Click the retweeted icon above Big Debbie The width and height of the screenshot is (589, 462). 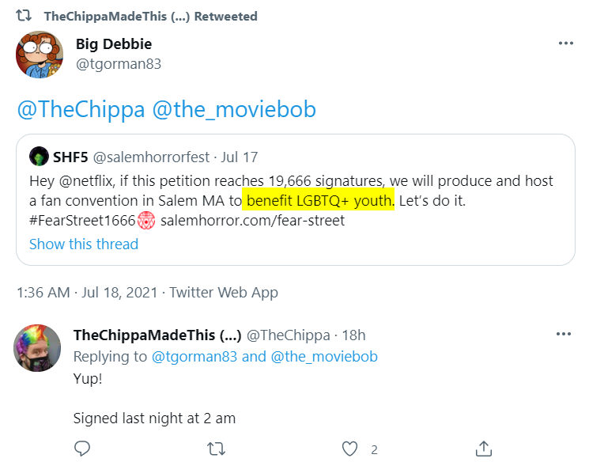[24, 16]
